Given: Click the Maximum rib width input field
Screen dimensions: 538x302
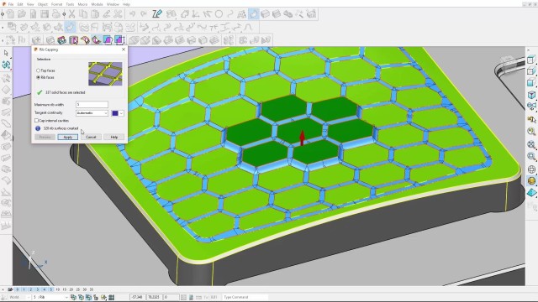Looking at the screenshot, I should [x=92, y=104].
